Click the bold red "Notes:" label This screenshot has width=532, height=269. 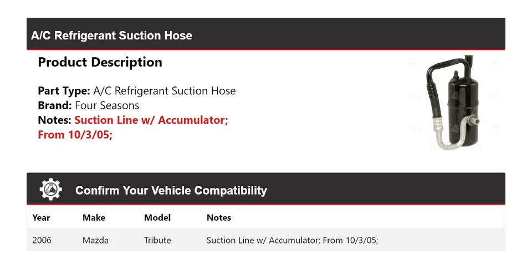click(x=54, y=120)
